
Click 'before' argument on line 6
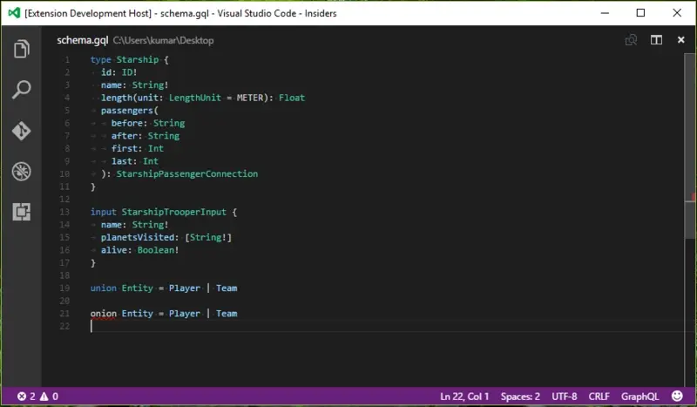tap(126, 123)
